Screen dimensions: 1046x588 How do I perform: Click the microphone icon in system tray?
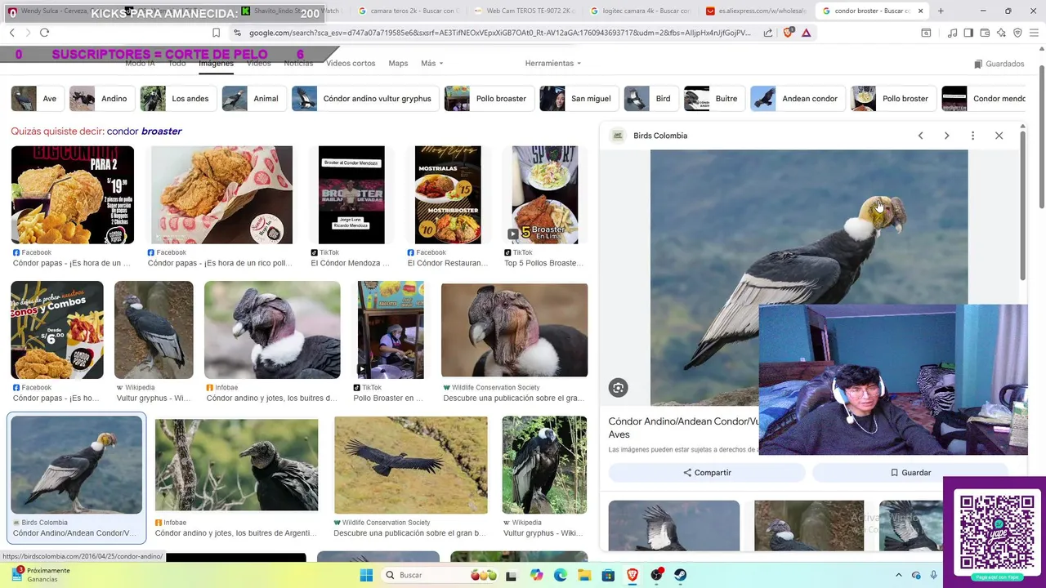click(933, 575)
